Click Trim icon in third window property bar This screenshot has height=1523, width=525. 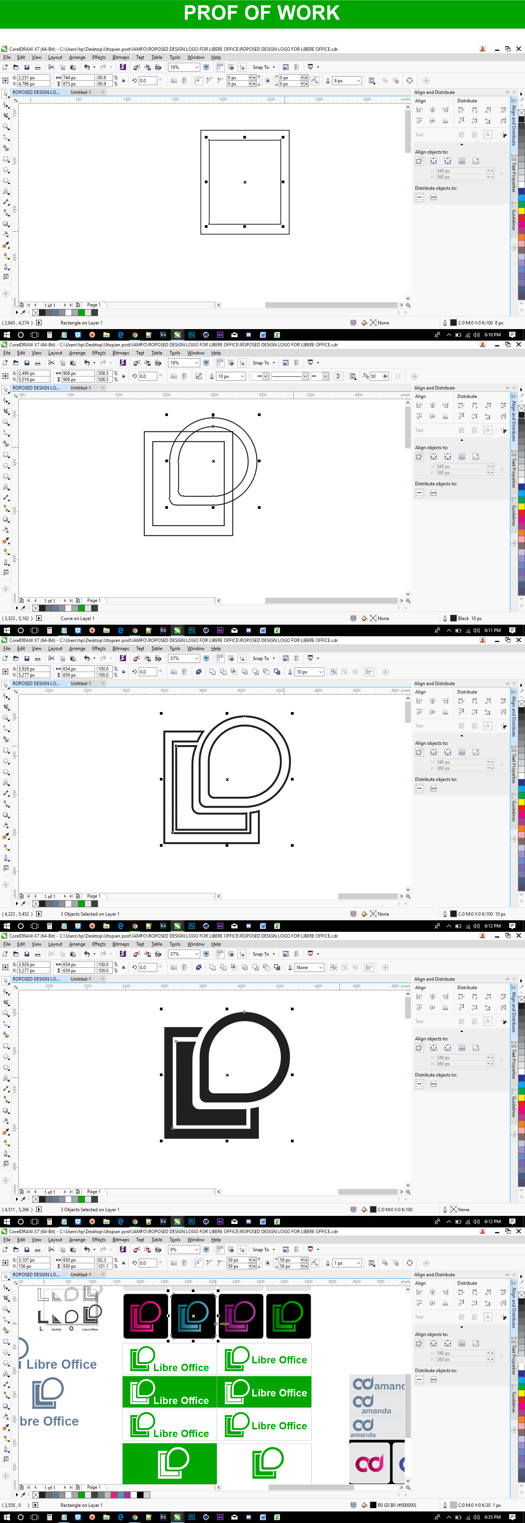coord(223,672)
